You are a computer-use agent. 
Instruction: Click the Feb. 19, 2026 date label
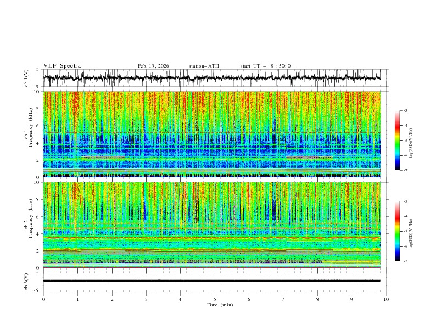point(153,66)
